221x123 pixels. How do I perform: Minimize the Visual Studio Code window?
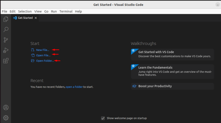[218, 5]
